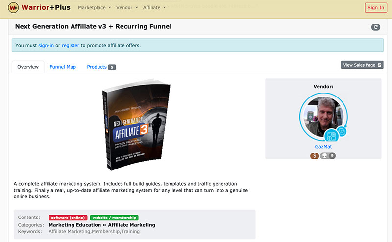Click the gray trophy badge showing 9
The image size is (392, 242).
328,156
